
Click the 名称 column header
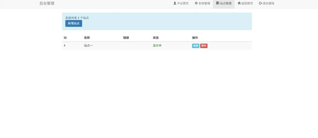pos(87,38)
